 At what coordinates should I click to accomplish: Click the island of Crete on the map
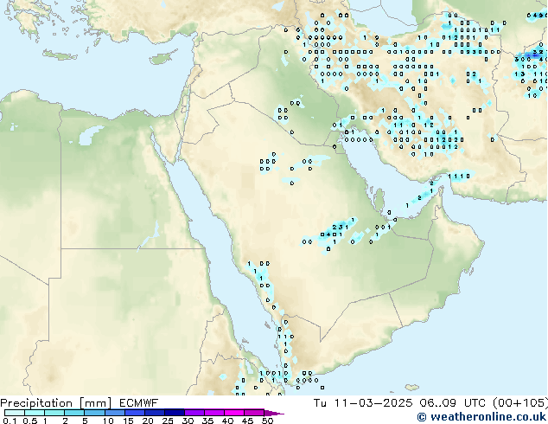point(59,55)
